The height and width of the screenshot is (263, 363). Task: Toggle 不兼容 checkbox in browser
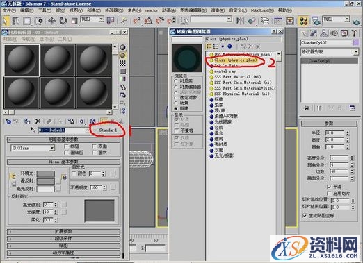[177, 130]
